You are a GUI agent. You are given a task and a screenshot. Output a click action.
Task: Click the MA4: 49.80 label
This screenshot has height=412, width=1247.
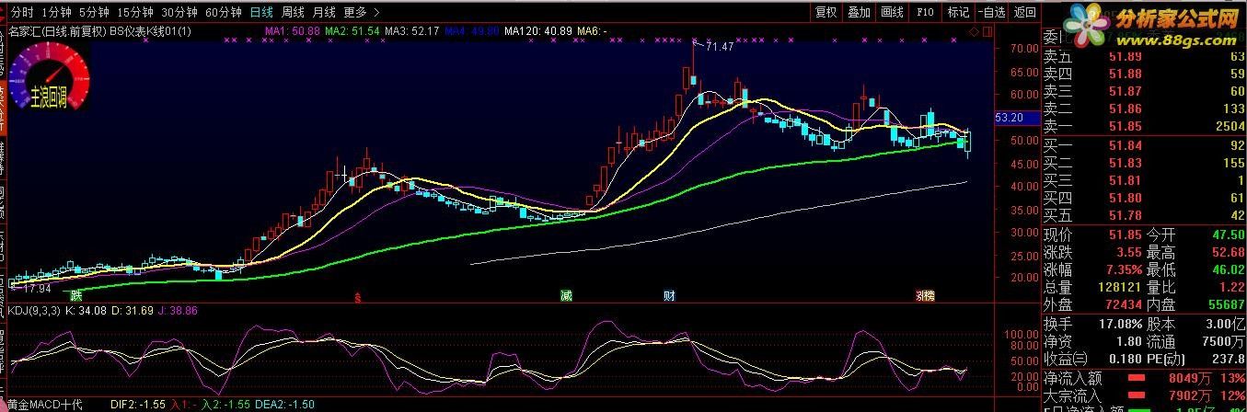point(472,31)
